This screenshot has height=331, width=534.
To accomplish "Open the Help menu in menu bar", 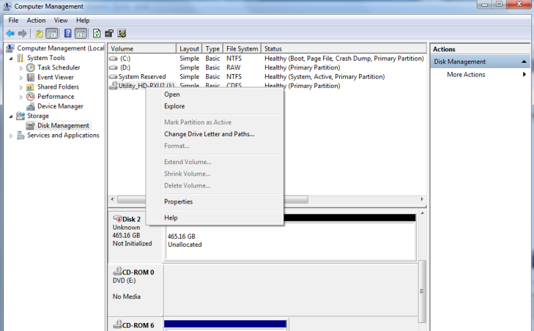I will pos(83,21).
